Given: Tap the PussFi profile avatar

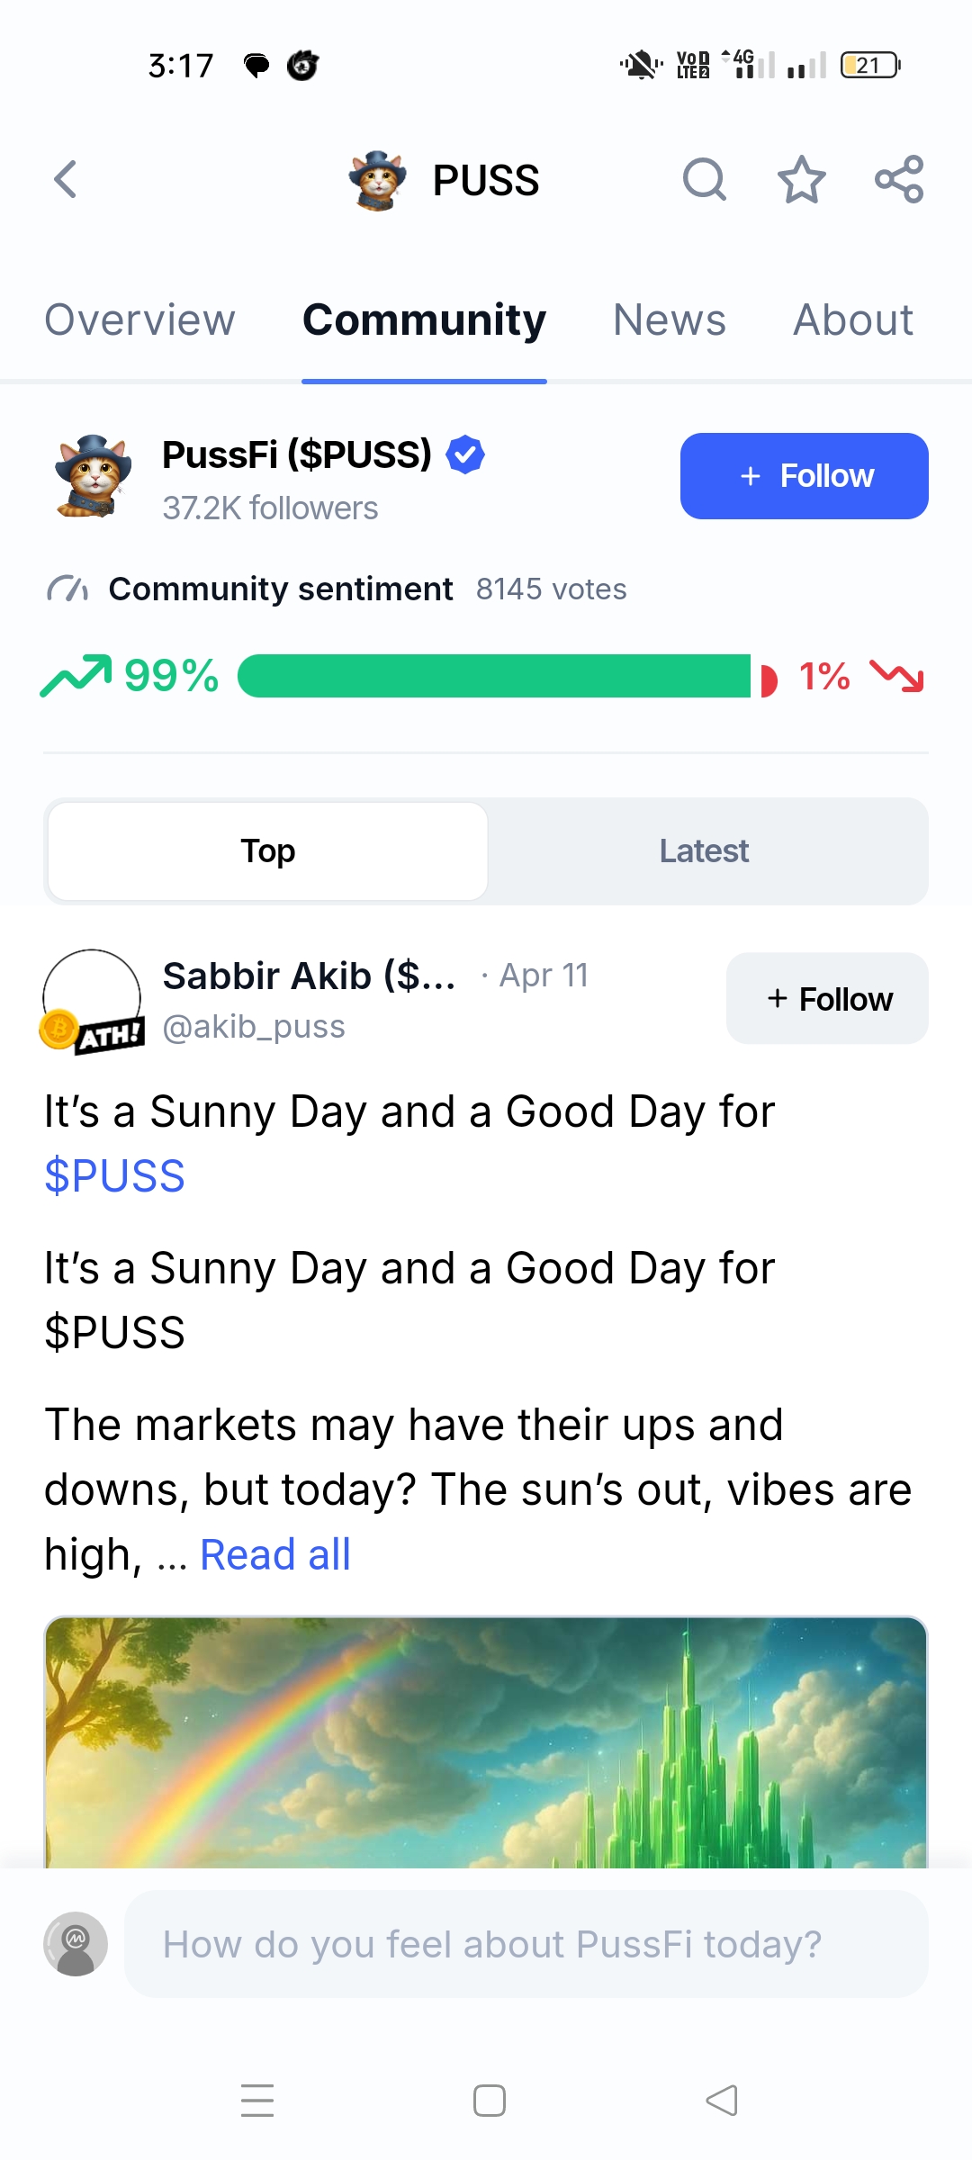Looking at the screenshot, I should click(93, 476).
